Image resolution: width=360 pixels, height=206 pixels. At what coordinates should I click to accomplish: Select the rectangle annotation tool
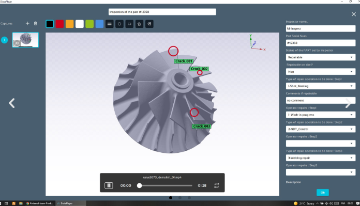(129, 24)
